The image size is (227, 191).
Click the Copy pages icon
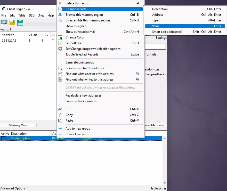click(x=60, y=115)
